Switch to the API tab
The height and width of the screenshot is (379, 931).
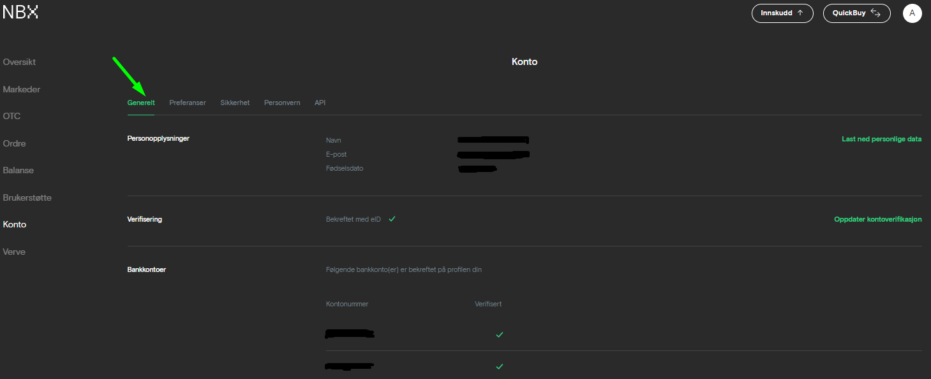pyautogui.click(x=320, y=103)
